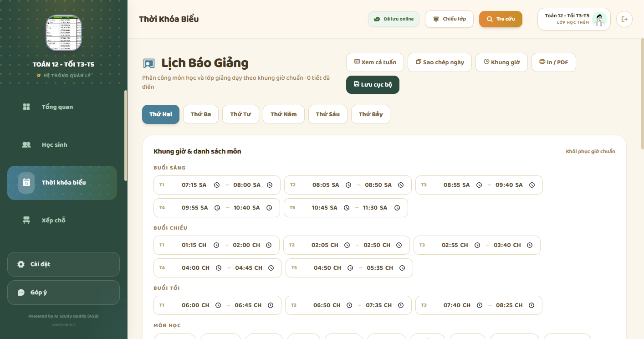
Task: Open the time picker for 08:50 SA
Action: click(401, 185)
